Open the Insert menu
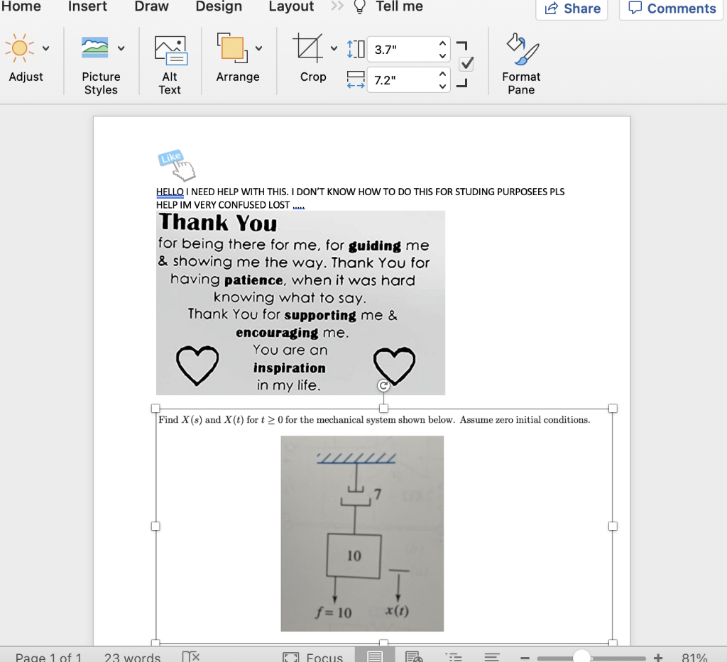The width and height of the screenshot is (727, 662). (87, 7)
